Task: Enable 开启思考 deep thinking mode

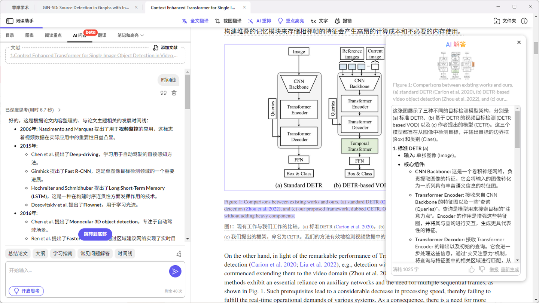Action: 25,291
